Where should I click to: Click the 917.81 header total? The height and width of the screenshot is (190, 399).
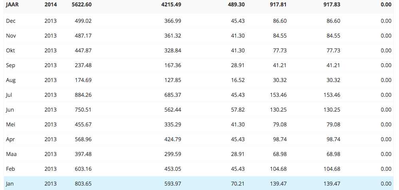click(x=278, y=4)
